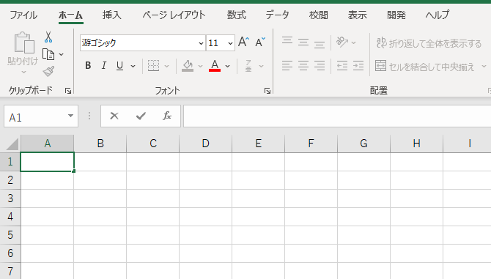
Task: Click the Increase Indent icon
Action: click(x=358, y=66)
